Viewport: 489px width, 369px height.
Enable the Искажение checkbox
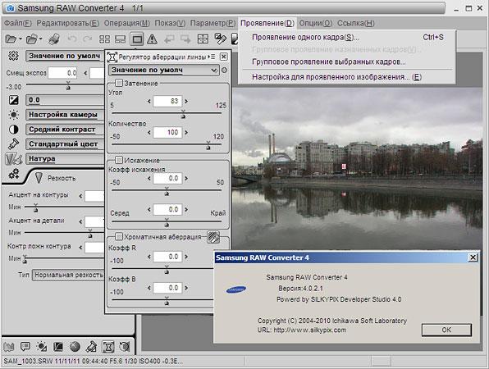click(119, 160)
